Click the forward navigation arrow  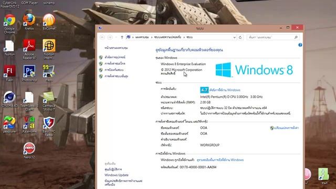pos(110,37)
